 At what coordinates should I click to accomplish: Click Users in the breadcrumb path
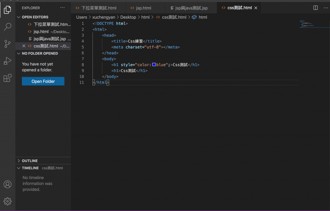point(82,17)
